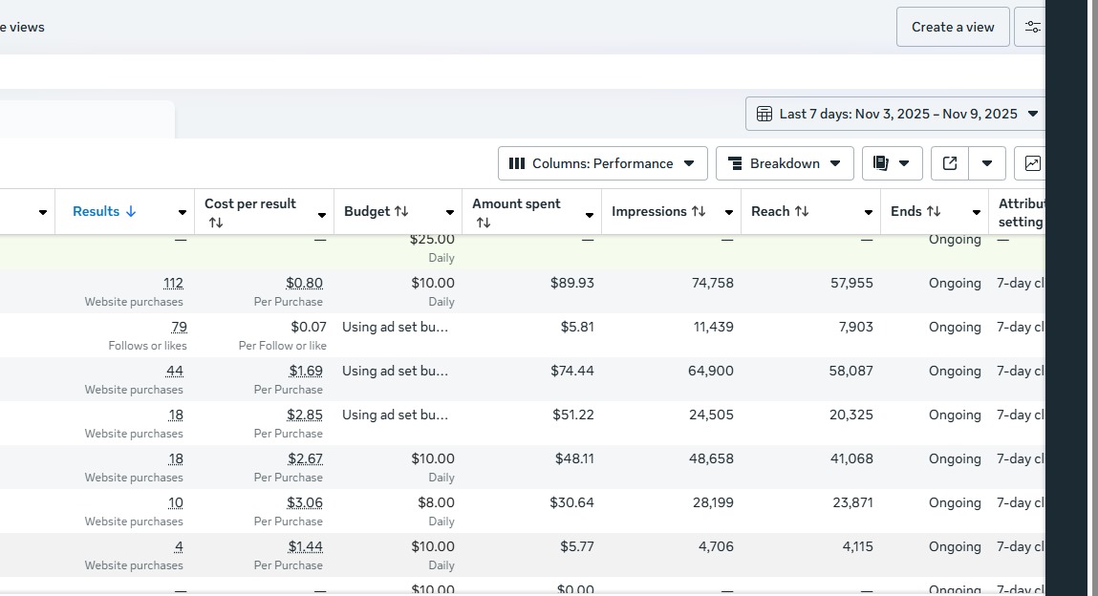Sort by Impressions using its arrows icon
This screenshot has width=1098, height=596.
click(699, 211)
